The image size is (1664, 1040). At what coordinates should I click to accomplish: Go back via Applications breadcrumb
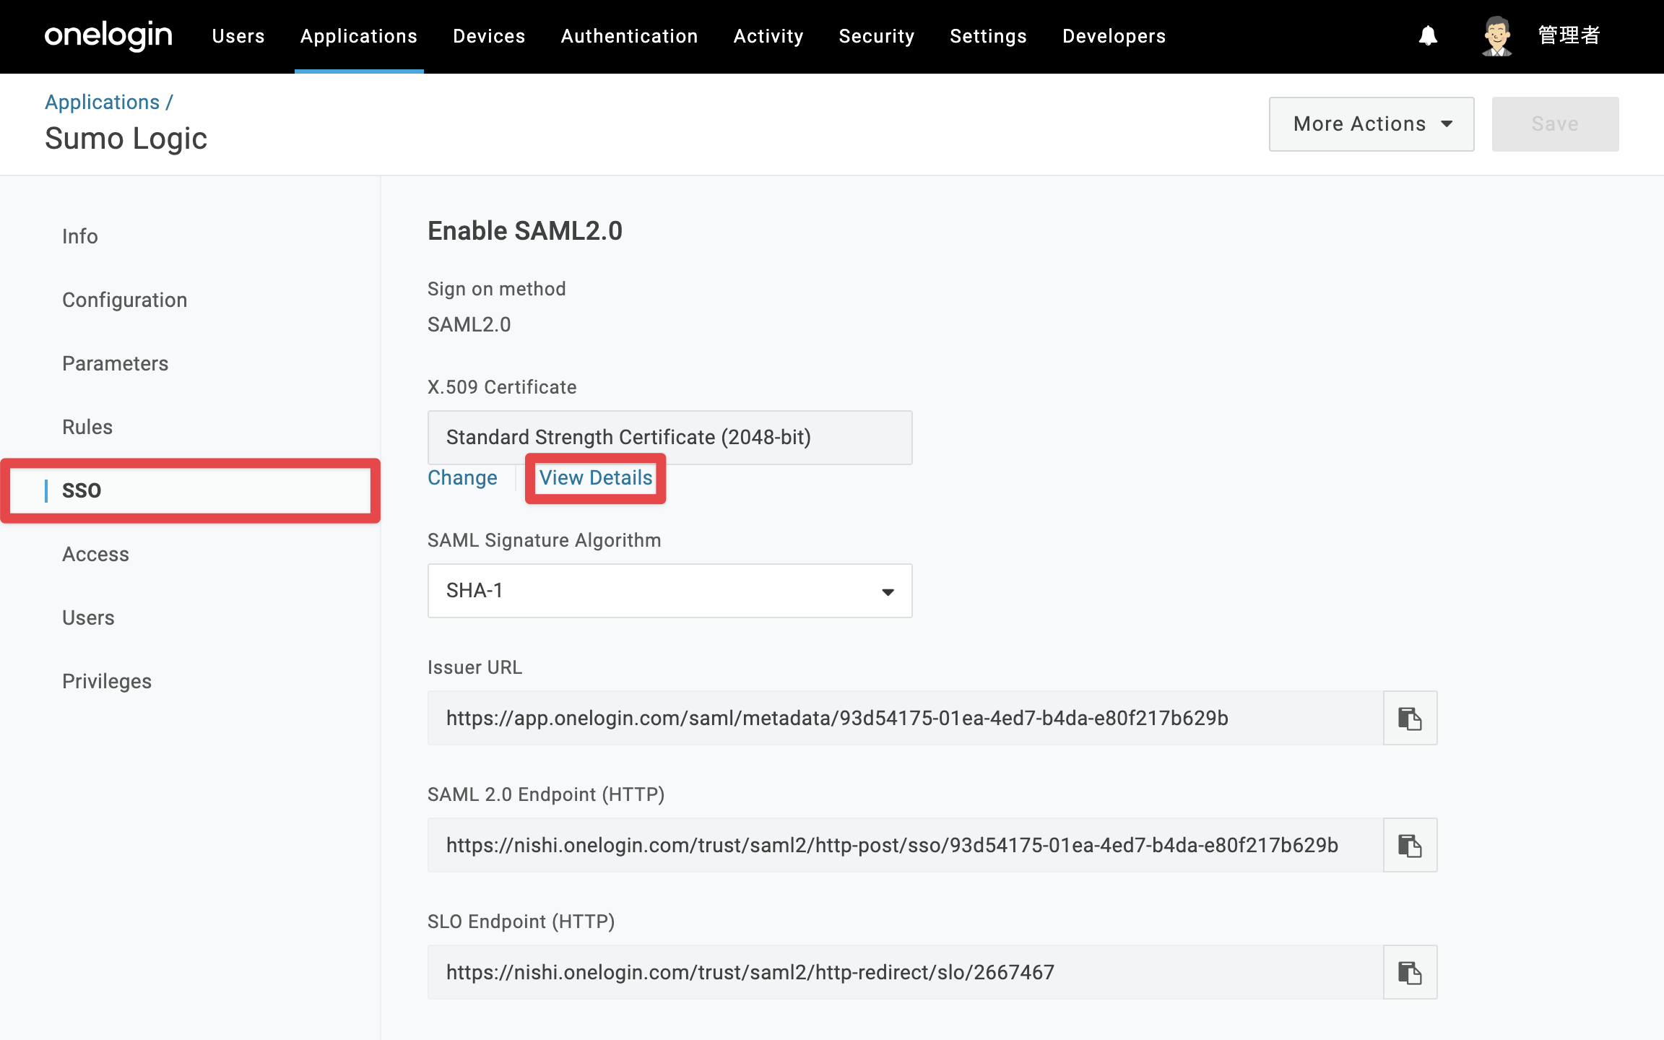pyautogui.click(x=102, y=102)
